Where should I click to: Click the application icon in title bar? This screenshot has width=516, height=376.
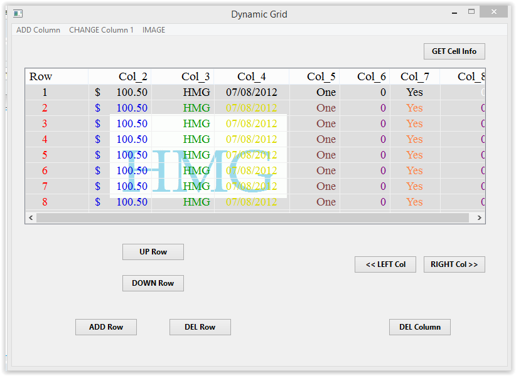(x=18, y=13)
